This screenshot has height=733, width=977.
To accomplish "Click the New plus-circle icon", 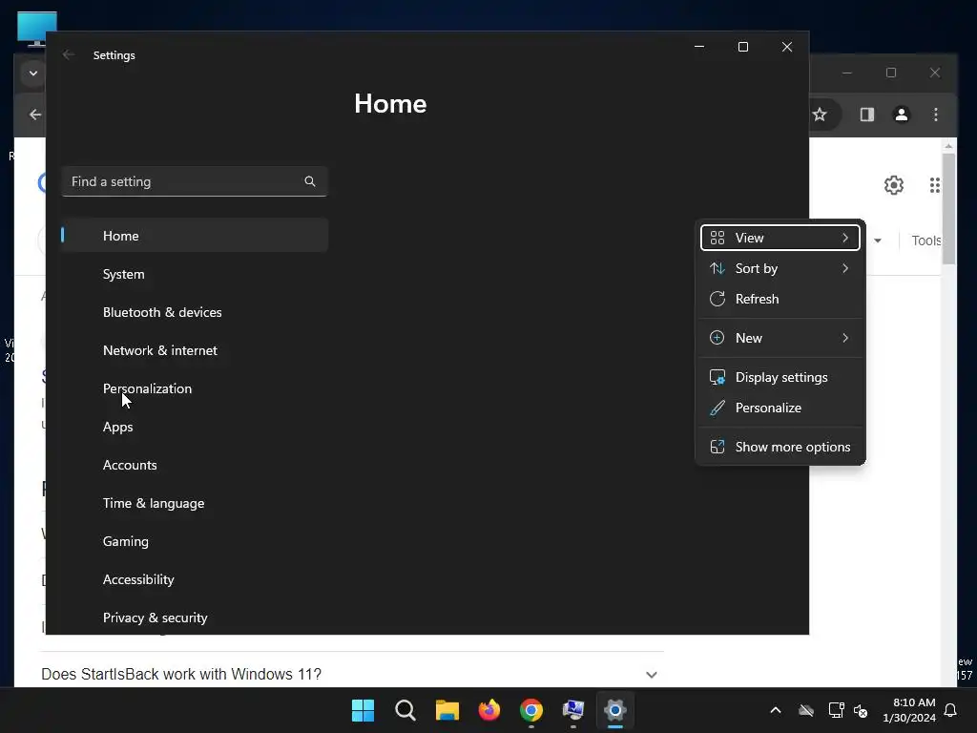I will tap(717, 338).
